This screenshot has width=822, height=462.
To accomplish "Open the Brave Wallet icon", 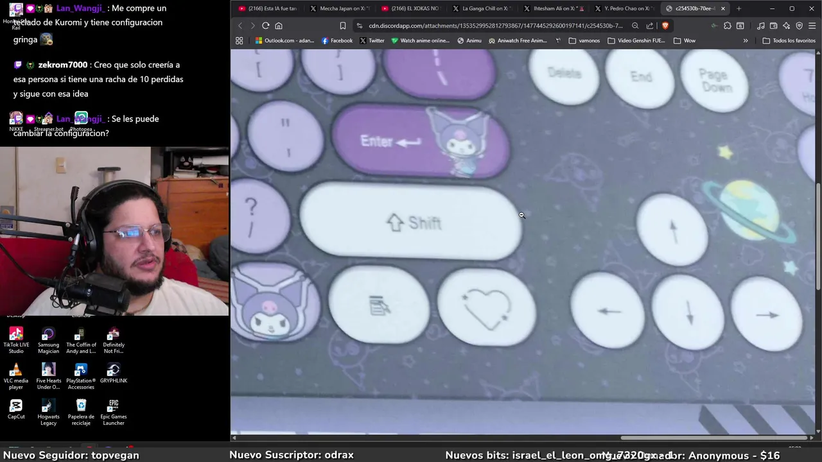I will (x=773, y=26).
